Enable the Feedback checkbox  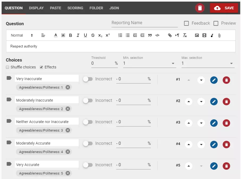[186, 23]
